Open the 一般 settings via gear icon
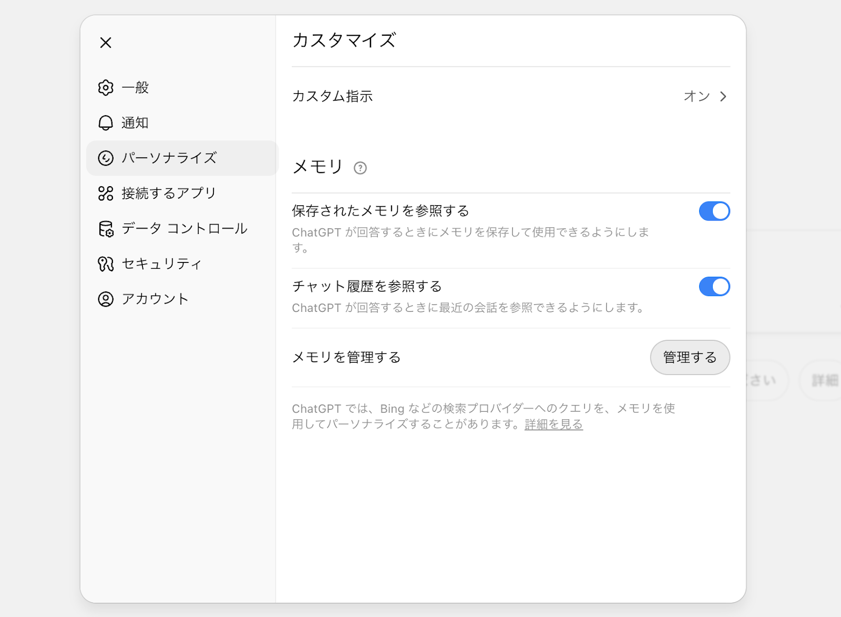The image size is (841, 617). pyautogui.click(x=105, y=88)
